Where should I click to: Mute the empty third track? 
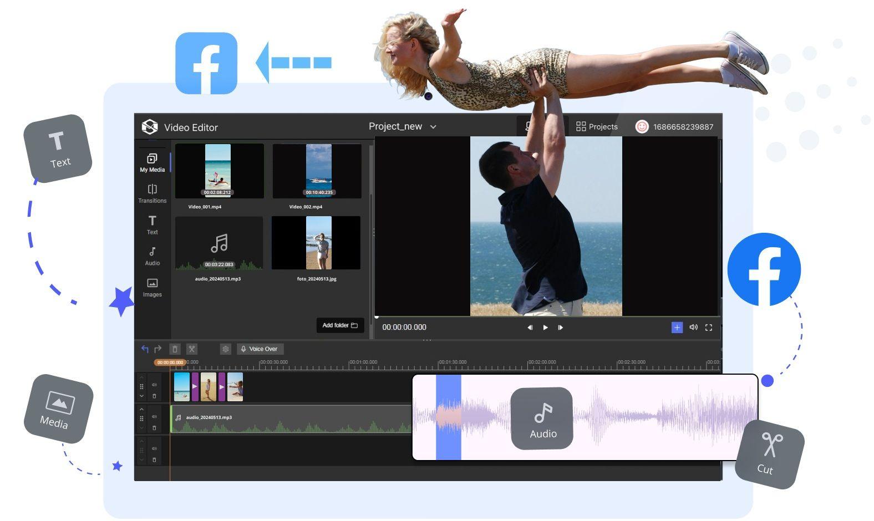(154, 448)
